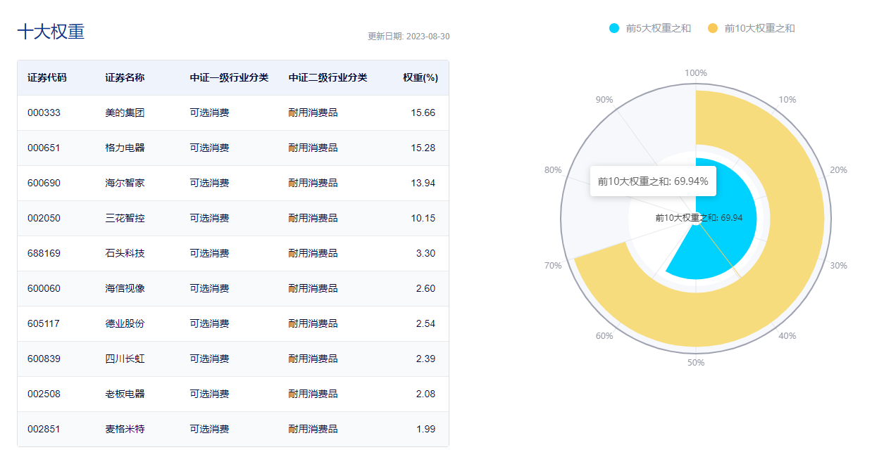
Task: Dismiss the 前10大权重之和 tooltip box
Action: click(652, 181)
